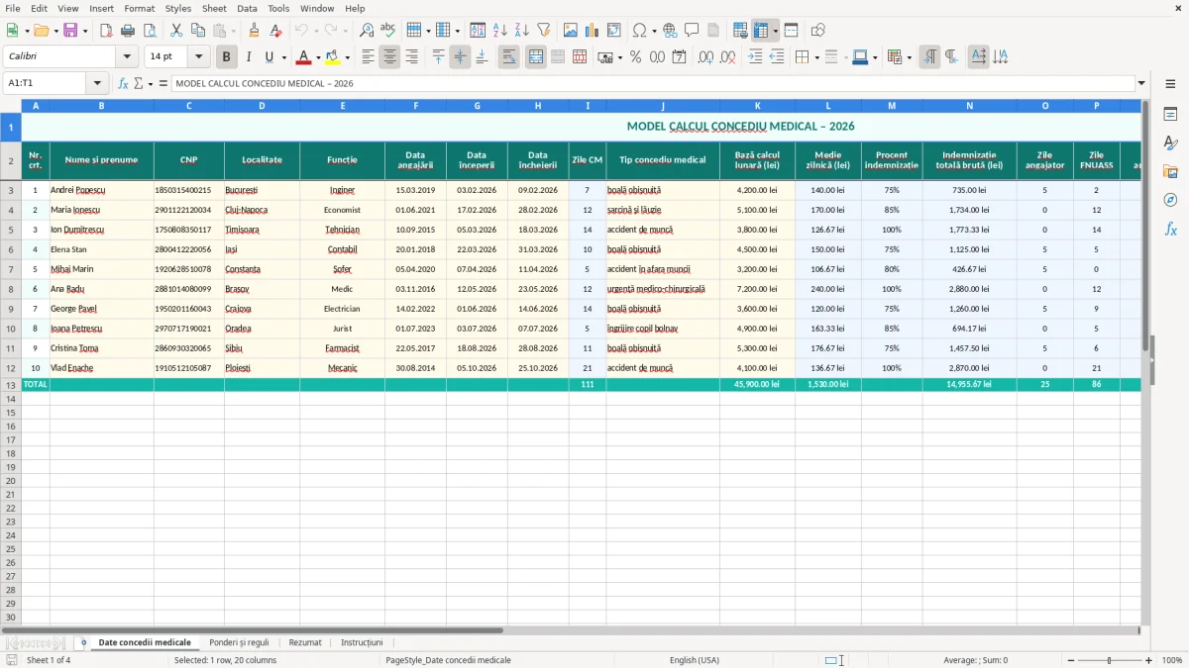Click the Cut scissors icon

176,31
